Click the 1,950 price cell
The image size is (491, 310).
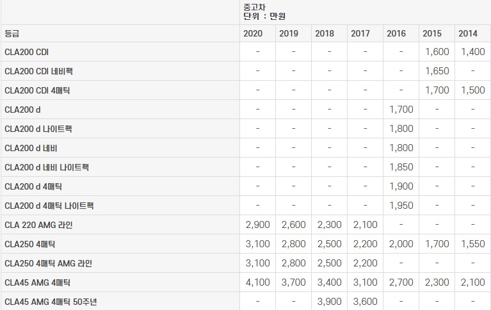pyautogui.click(x=401, y=206)
